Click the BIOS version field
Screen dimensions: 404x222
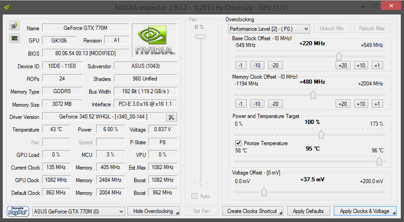pyautogui.click(x=86, y=53)
